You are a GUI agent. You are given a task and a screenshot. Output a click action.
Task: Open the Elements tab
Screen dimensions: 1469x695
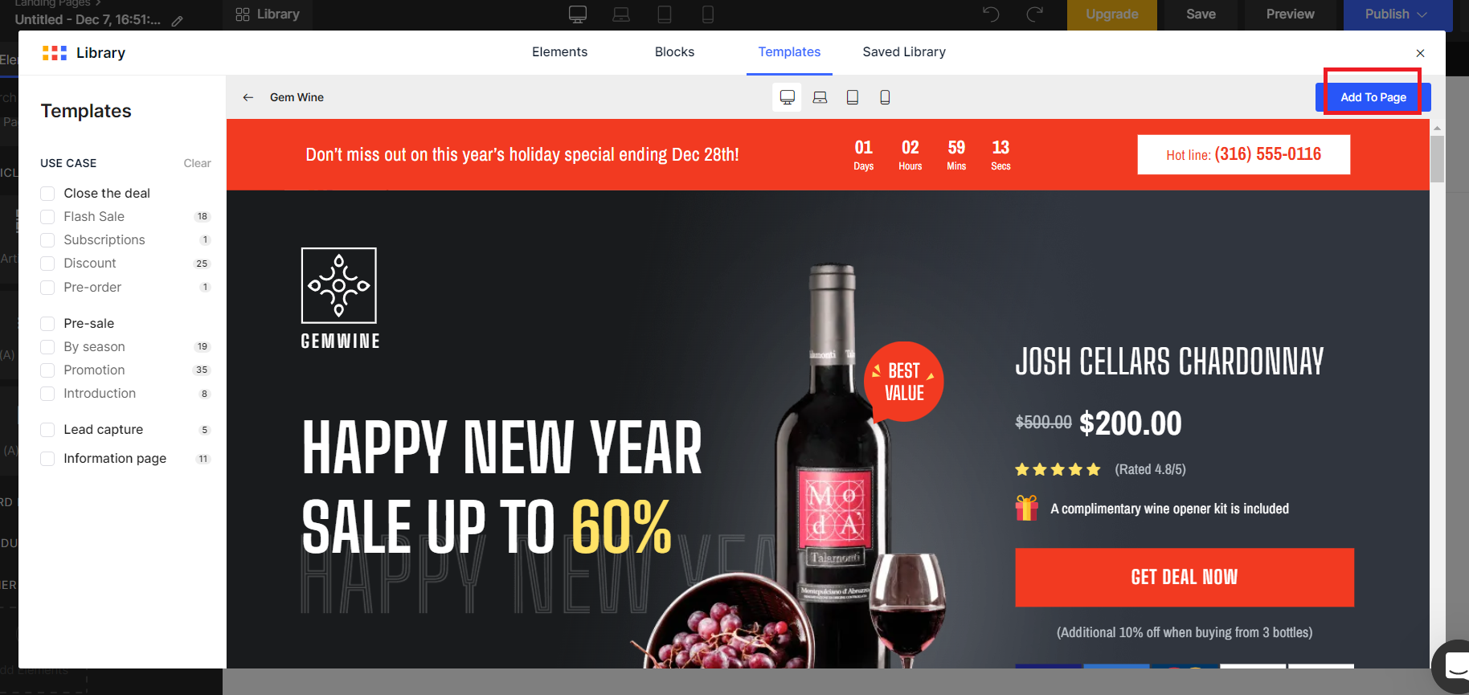559,52
